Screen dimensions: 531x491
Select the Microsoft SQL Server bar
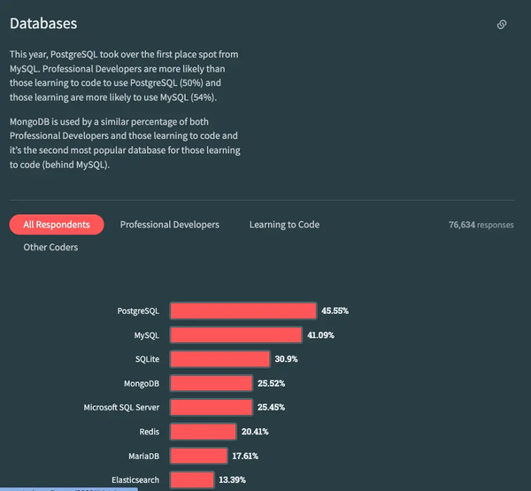point(212,407)
